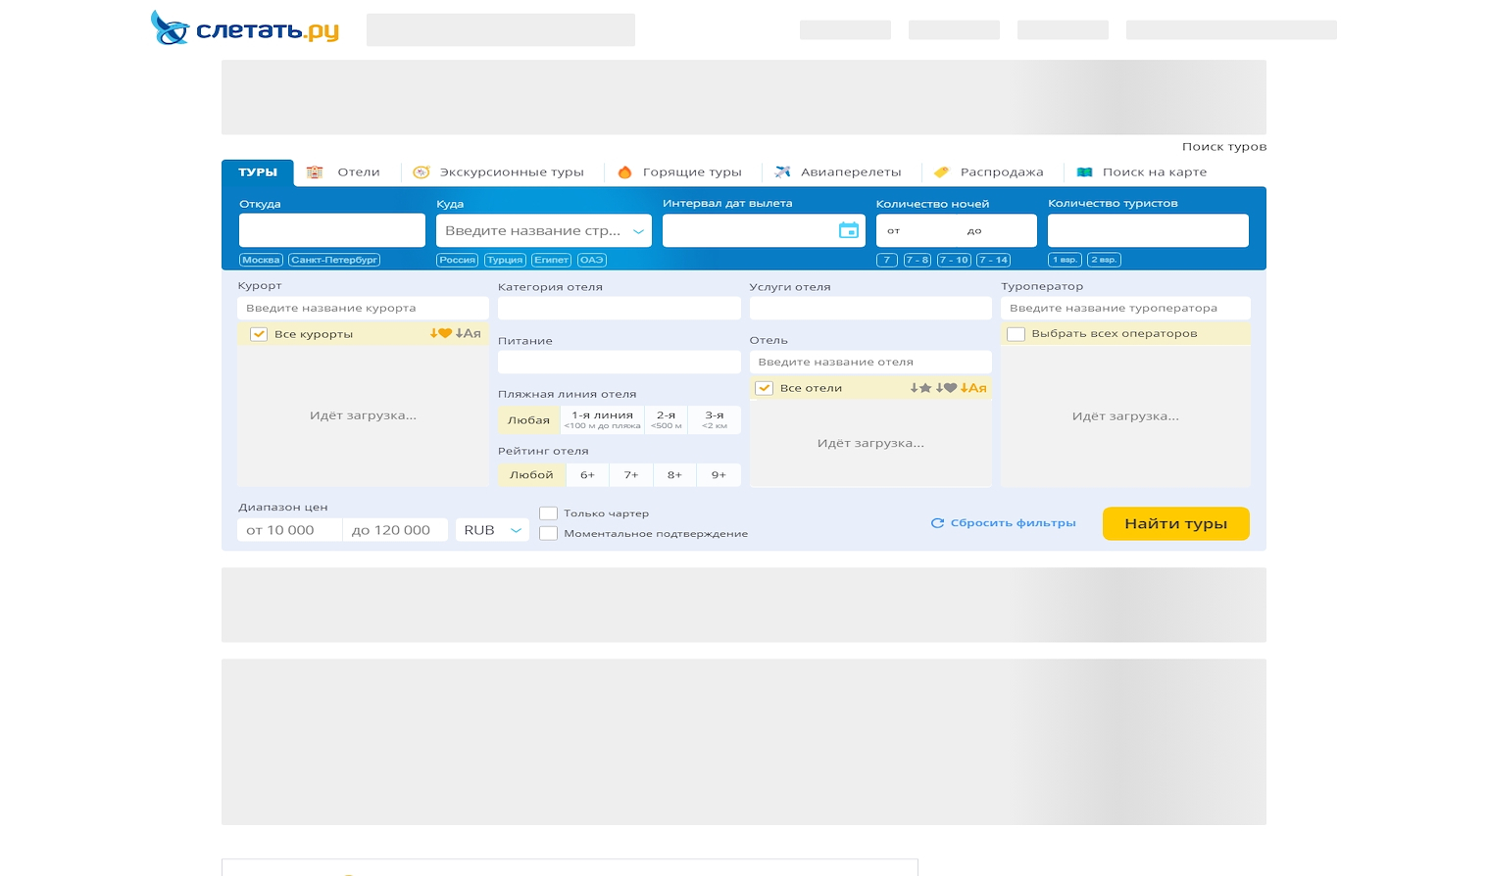The image size is (1488, 876).
Task: Open the Отели tab
Action: click(x=359, y=172)
